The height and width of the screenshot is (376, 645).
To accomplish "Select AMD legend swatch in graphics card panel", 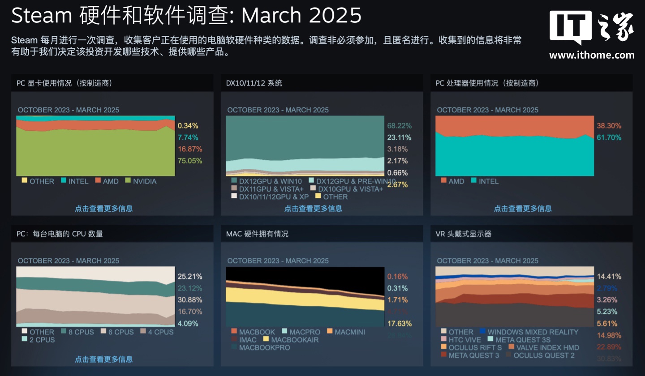I will pos(97,181).
